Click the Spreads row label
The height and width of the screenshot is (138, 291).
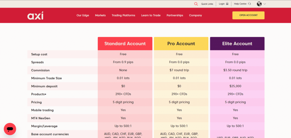click(x=38, y=62)
